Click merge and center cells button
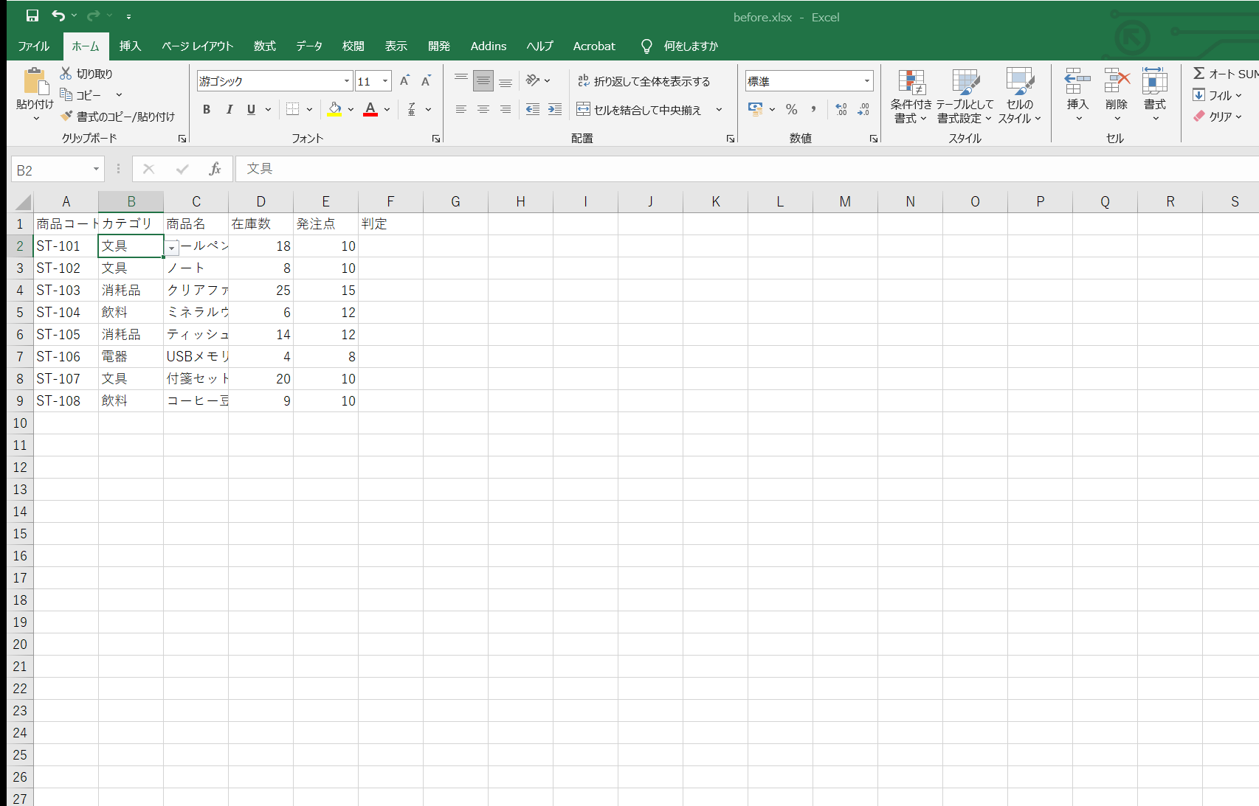 coord(639,110)
